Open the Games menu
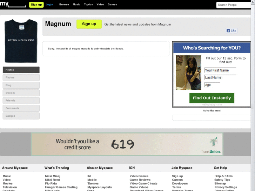The image size is (255, 191). tap(112, 5)
